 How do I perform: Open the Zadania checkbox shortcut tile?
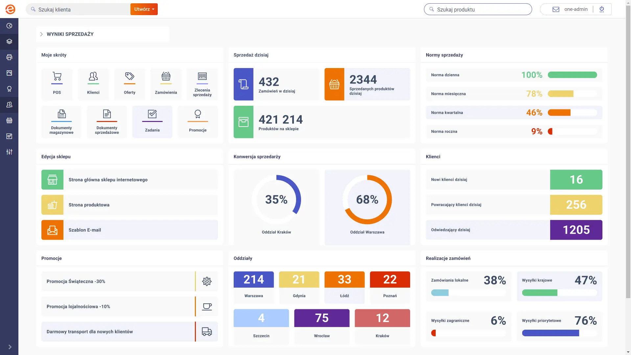(152, 122)
